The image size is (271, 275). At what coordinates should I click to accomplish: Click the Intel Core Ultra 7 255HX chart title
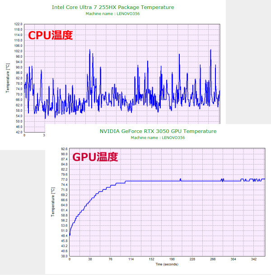tap(113, 8)
